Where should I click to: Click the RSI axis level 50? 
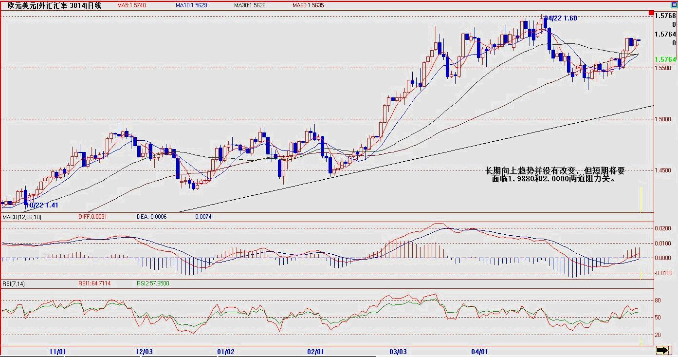658,318
